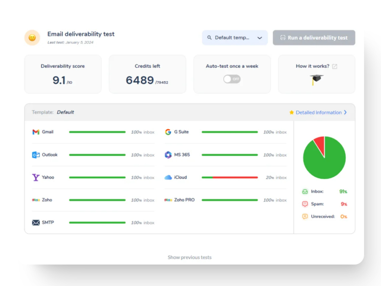381x286 pixels.
Task: Click the Yahoo logo icon
Action: (36, 177)
